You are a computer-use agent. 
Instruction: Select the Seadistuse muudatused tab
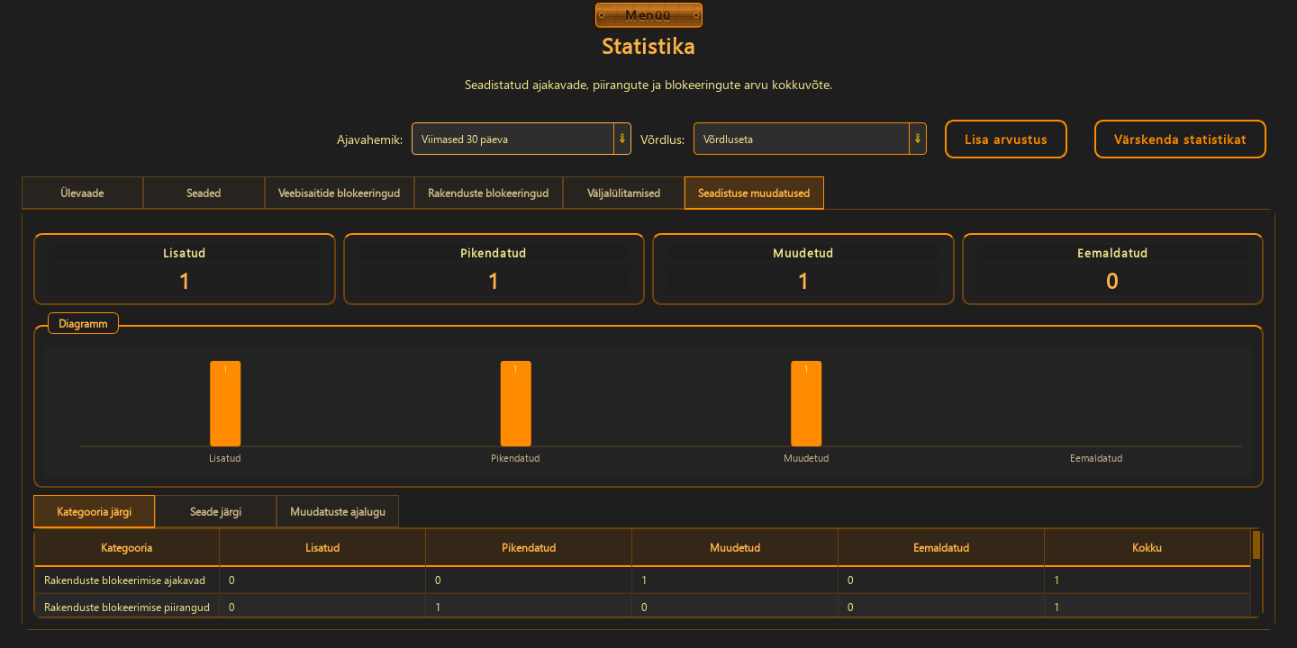[754, 193]
